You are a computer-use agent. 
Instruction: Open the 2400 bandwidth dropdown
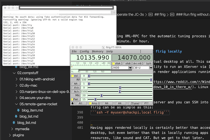130,68
